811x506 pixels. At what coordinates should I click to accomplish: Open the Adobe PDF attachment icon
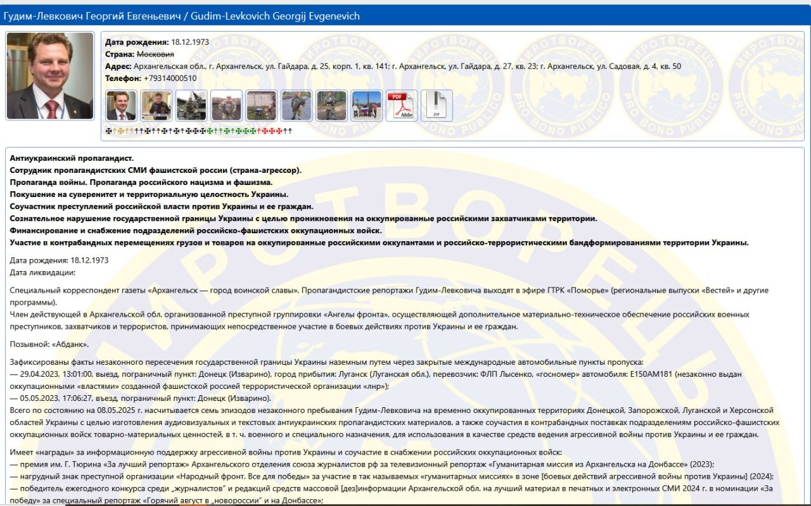[402, 106]
